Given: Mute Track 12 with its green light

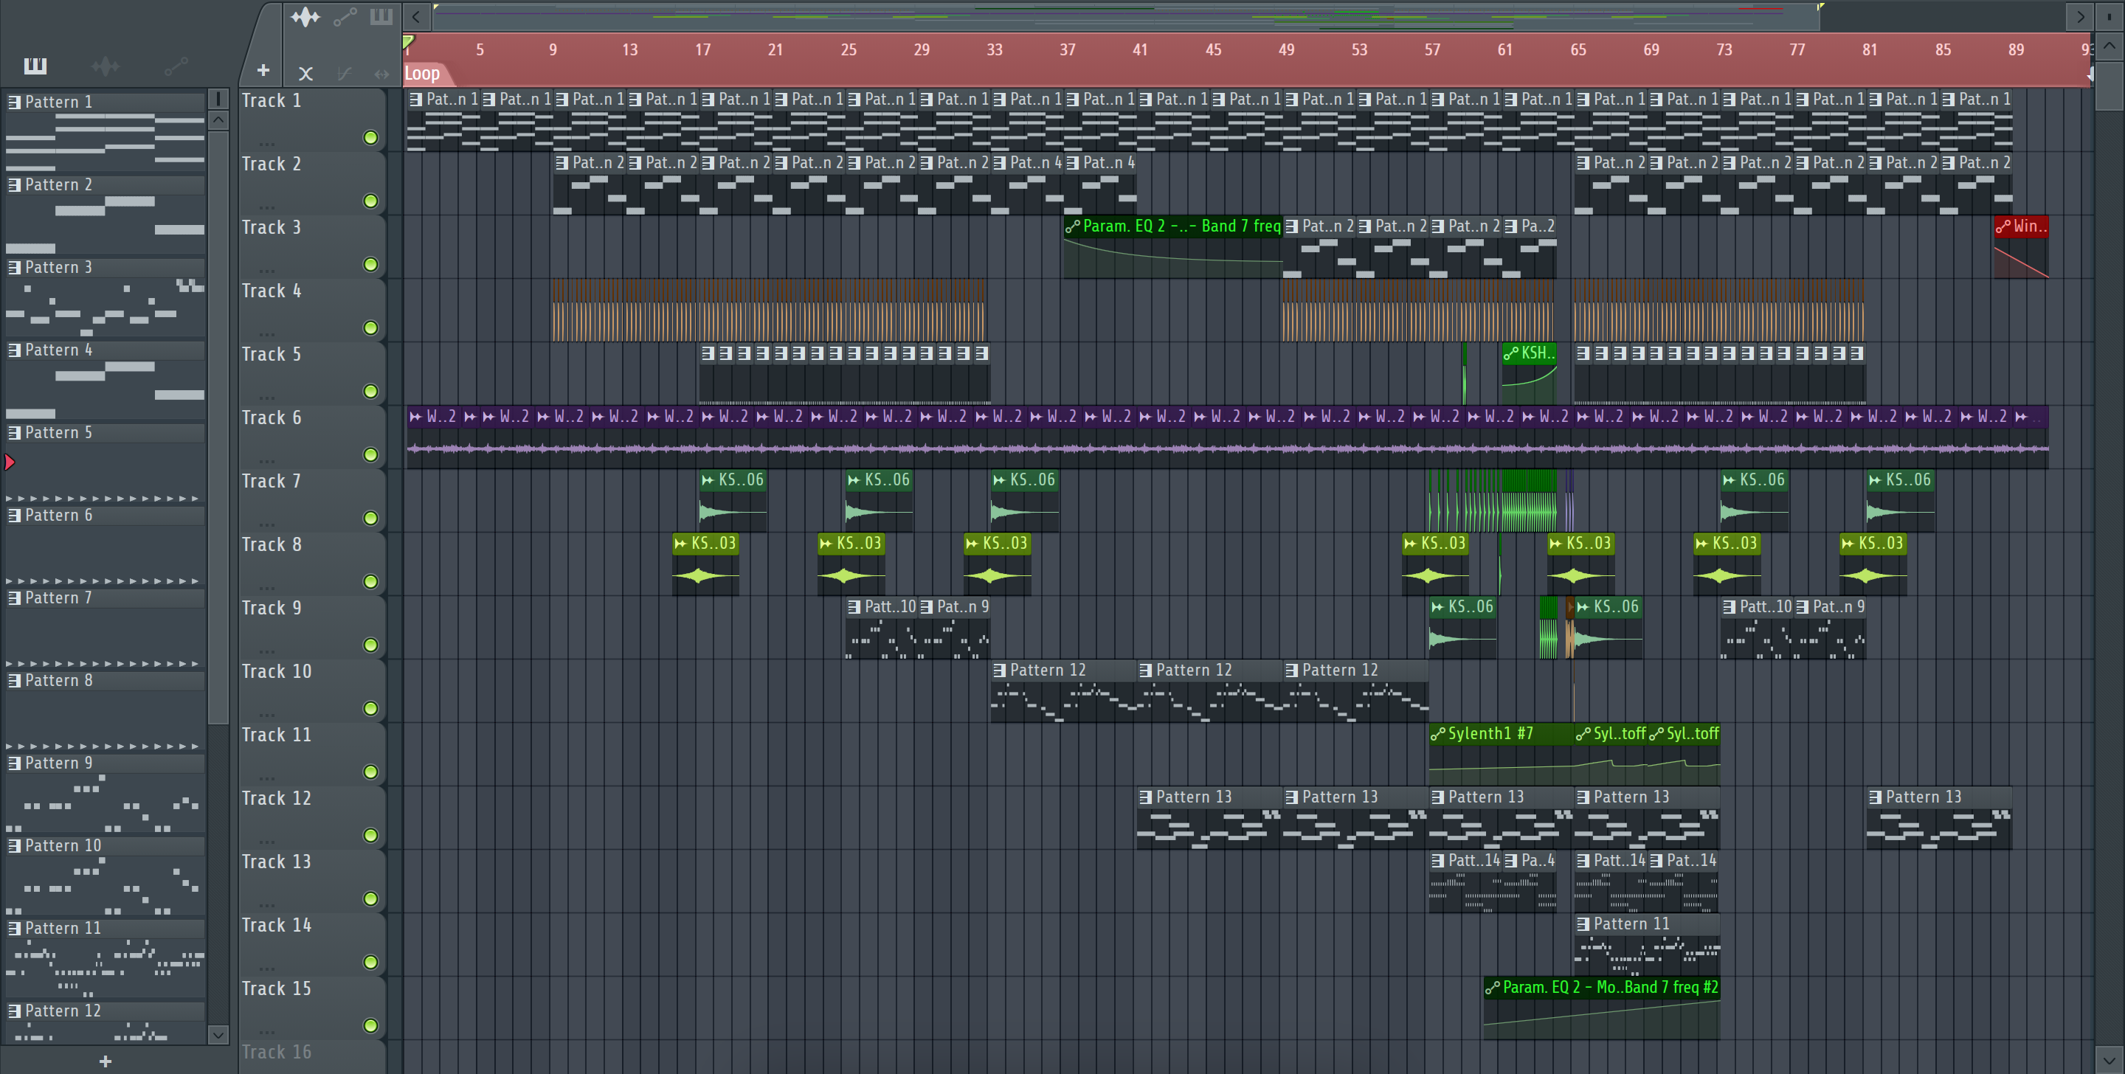Looking at the screenshot, I should pos(370,836).
